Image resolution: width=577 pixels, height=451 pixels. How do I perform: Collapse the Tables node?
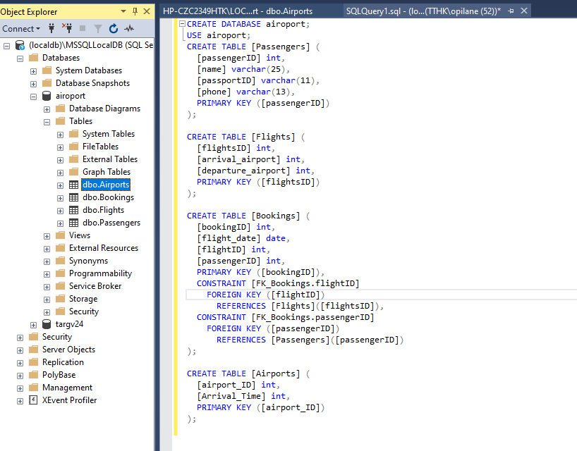point(47,122)
